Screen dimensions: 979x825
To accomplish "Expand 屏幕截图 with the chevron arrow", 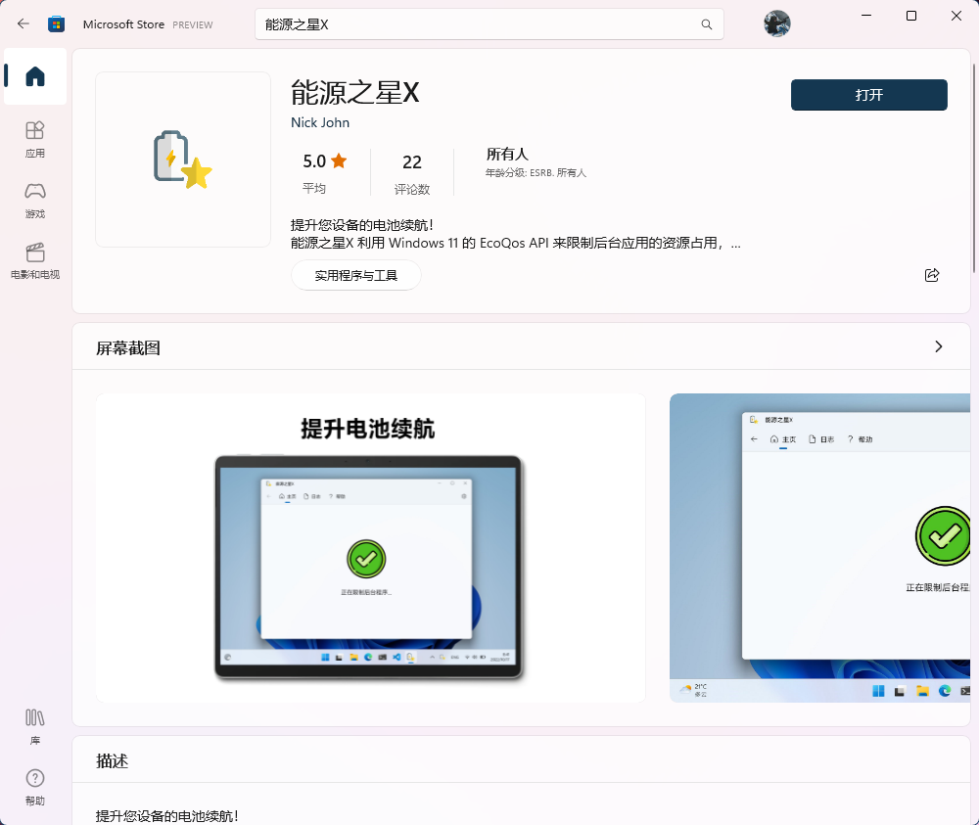I will pos(938,346).
